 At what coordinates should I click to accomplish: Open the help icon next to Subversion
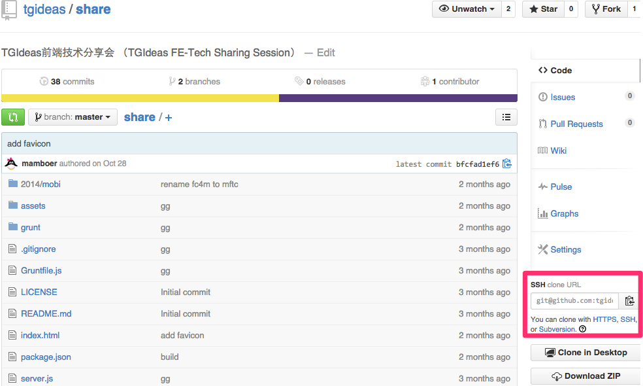coord(583,329)
